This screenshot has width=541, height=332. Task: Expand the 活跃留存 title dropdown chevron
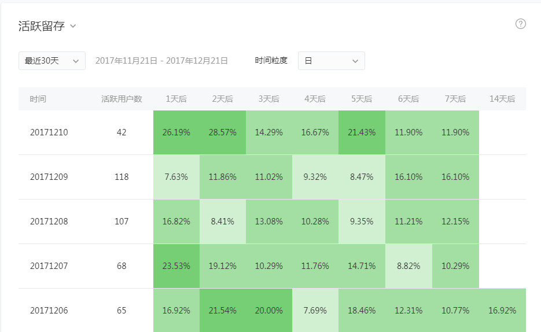73,26
